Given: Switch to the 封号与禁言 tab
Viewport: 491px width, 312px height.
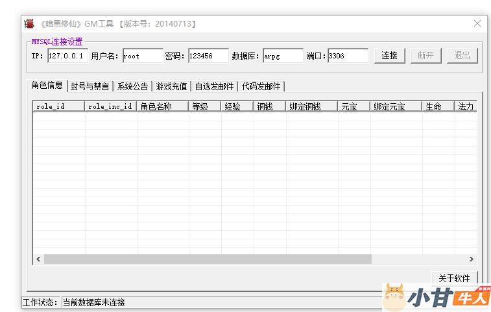Looking at the screenshot, I should pos(90,86).
